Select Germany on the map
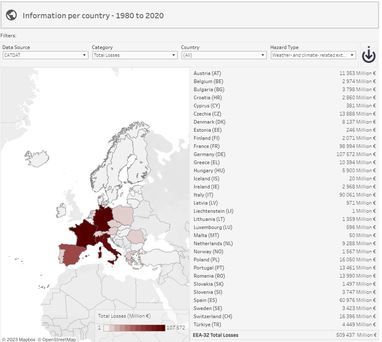The image size is (382, 342). coord(103,218)
